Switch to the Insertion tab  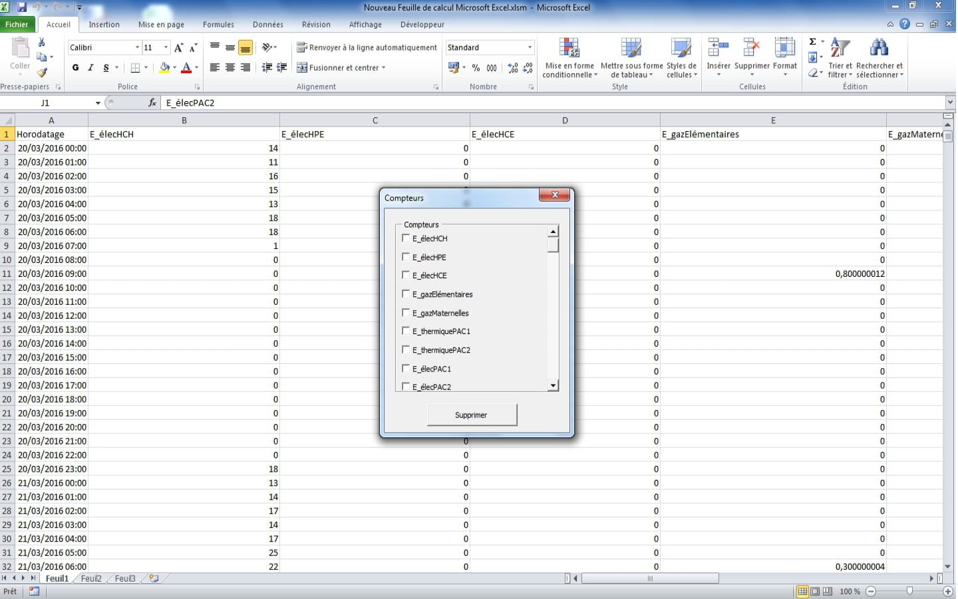104,24
